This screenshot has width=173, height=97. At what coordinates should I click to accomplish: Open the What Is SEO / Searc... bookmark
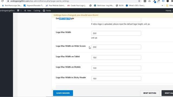click(135, 5)
